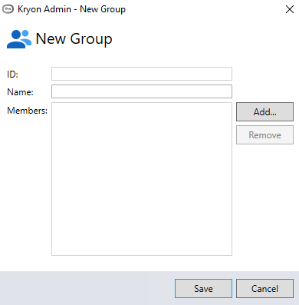Close the New Group dialog window
This screenshot has width=299, height=305.
coord(290,9)
